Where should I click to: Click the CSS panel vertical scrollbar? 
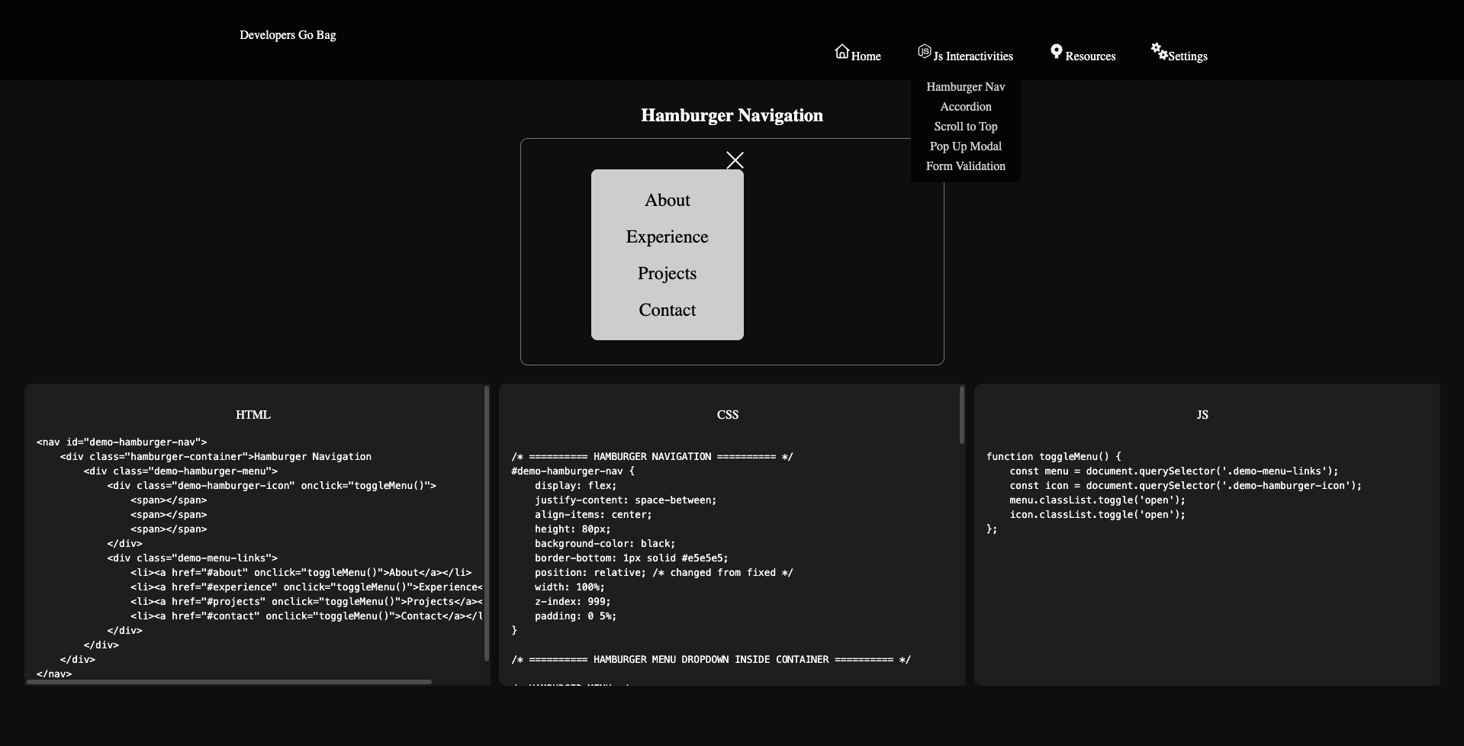click(961, 416)
